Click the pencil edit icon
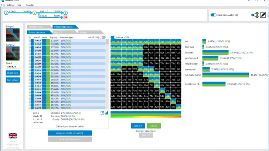Screen dimensions: 269x151 click(x=263, y=15)
